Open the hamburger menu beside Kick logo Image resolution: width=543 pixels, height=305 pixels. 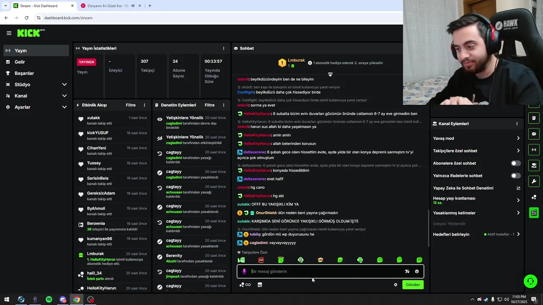point(9,33)
